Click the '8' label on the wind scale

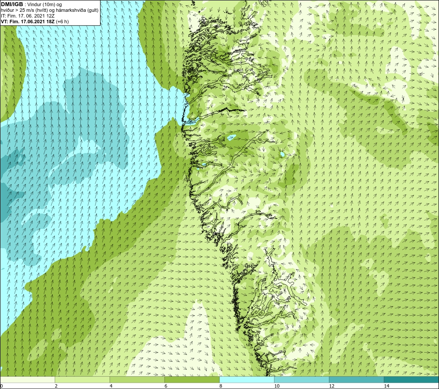click(221, 386)
